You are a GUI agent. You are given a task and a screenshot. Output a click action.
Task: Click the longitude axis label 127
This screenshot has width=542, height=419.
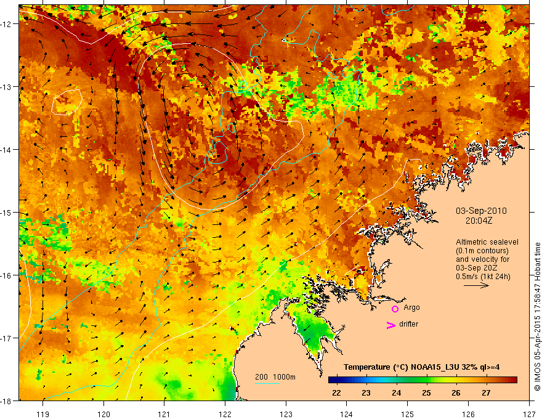point(529,414)
